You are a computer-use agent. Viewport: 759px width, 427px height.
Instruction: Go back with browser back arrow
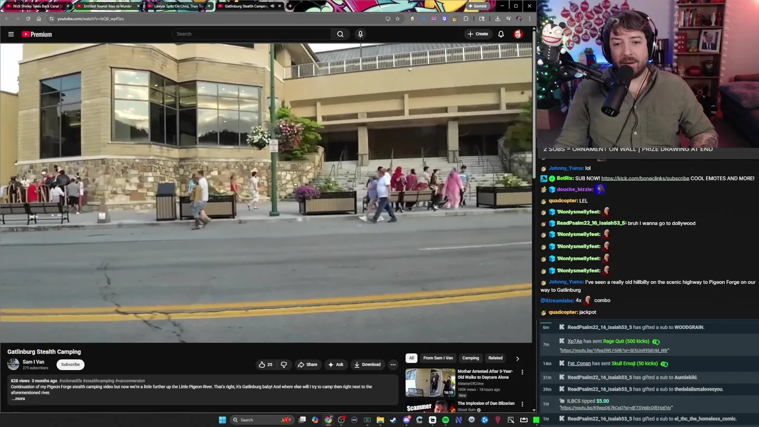[x=6, y=18]
